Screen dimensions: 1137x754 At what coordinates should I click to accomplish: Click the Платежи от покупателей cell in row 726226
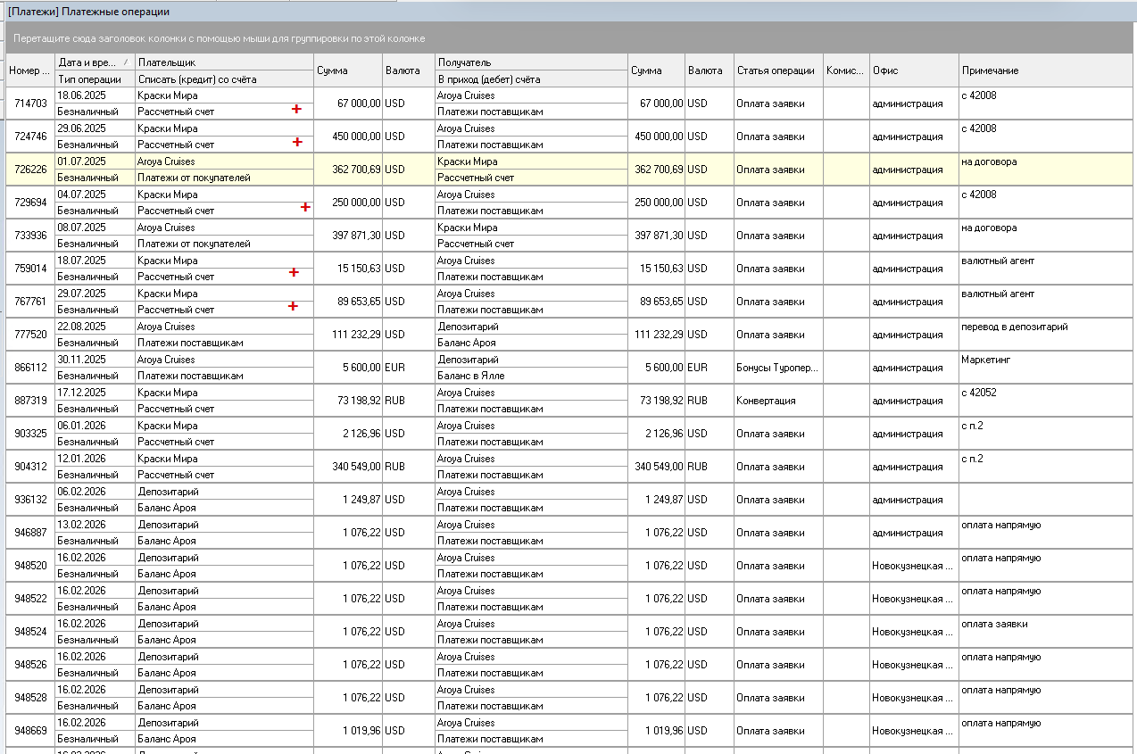point(224,178)
